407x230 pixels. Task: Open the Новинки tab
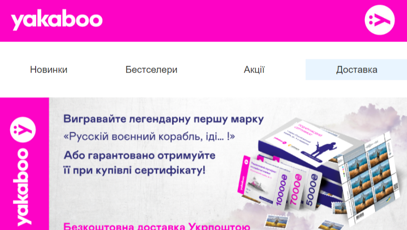pos(48,69)
